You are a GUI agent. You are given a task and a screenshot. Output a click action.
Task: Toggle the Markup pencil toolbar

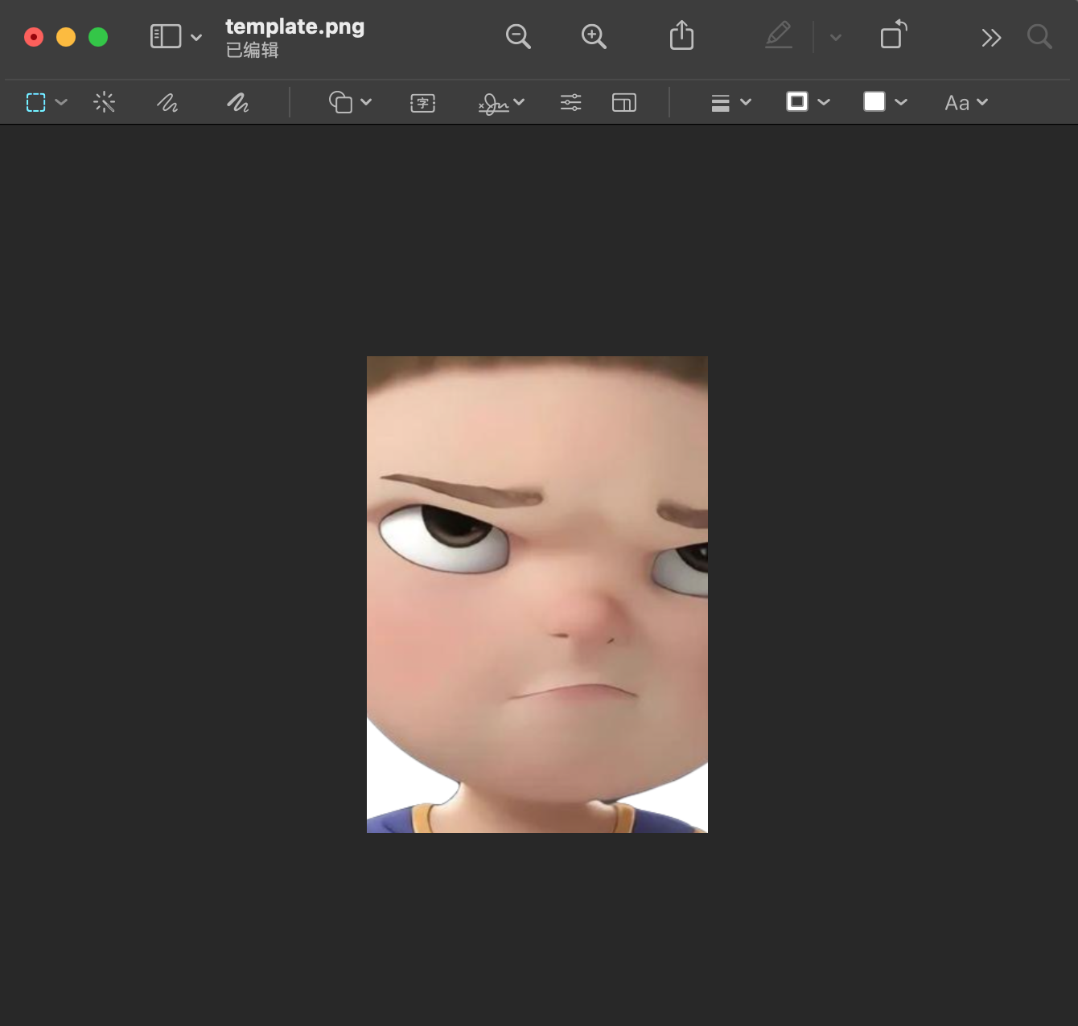point(779,35)
